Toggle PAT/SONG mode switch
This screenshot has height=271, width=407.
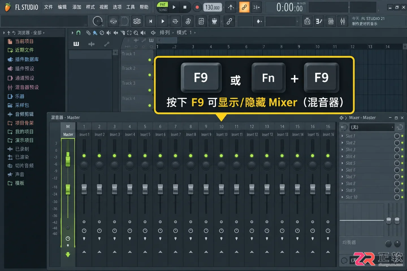click(x=163, y=7)
